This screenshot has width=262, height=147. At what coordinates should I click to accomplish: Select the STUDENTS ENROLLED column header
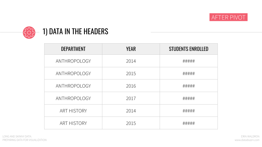click(189, 49)
